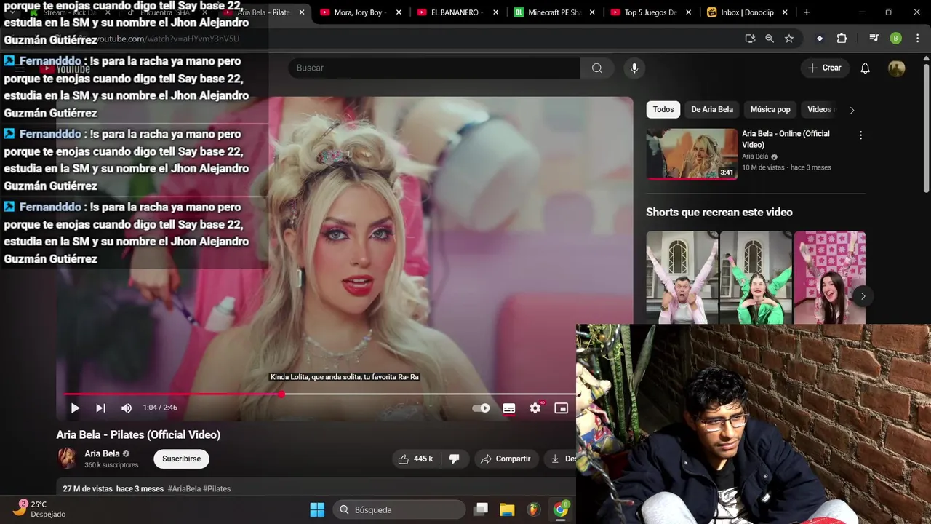The width and height of the screenshot is (931, 524).
Task: Open the Short with green outfit
Action: [x=756, y=277]
